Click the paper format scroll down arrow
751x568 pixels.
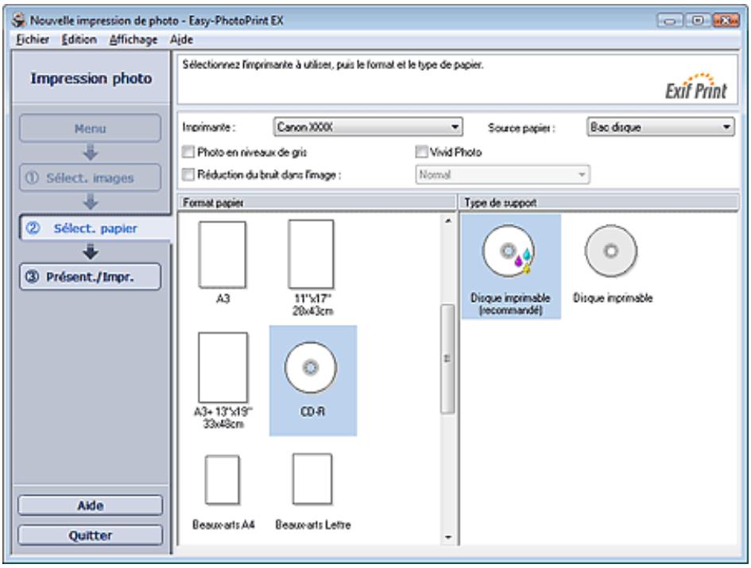[x=448, y=537]
